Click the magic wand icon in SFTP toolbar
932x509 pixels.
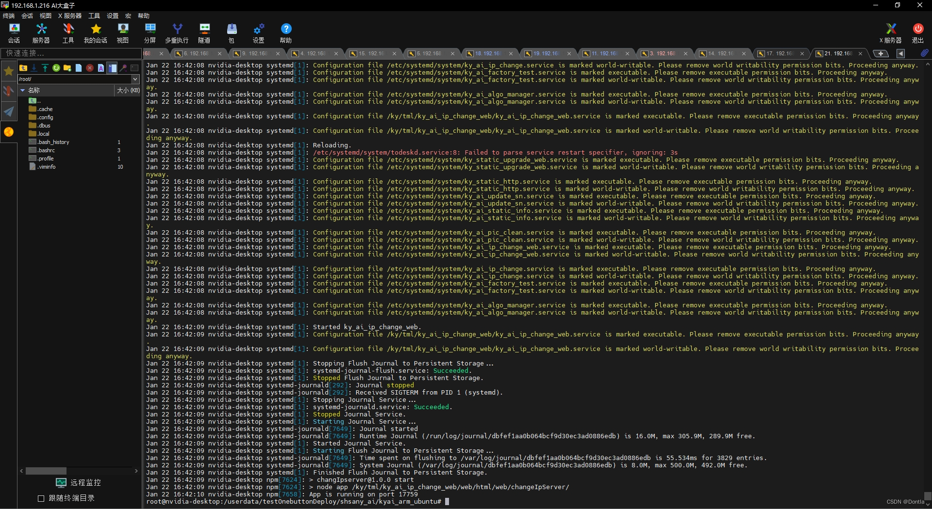(123, 68)
